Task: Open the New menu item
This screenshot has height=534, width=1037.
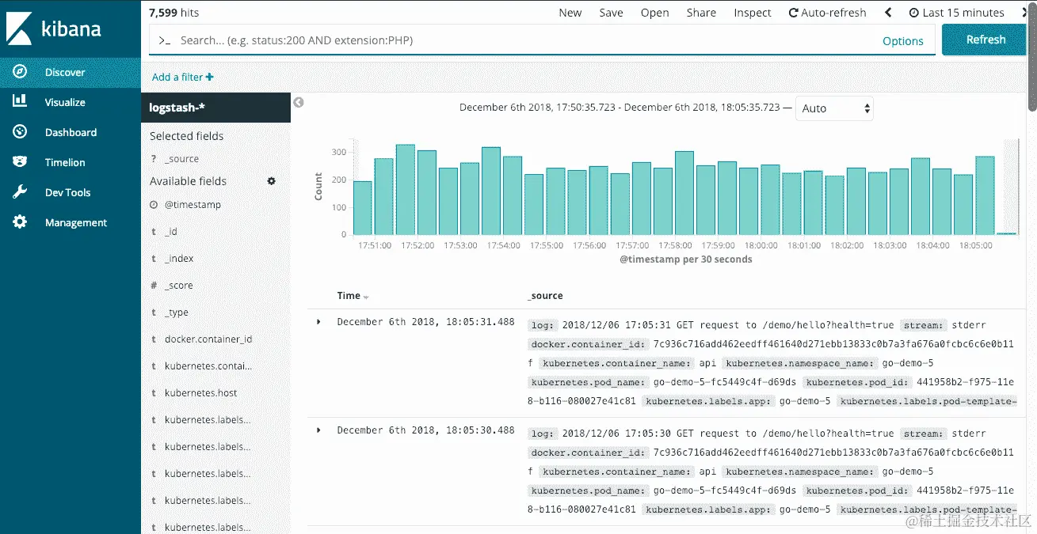Action: [570, 13]
